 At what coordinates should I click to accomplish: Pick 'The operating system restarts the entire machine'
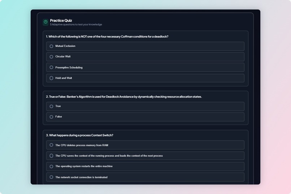coord(145,167)
